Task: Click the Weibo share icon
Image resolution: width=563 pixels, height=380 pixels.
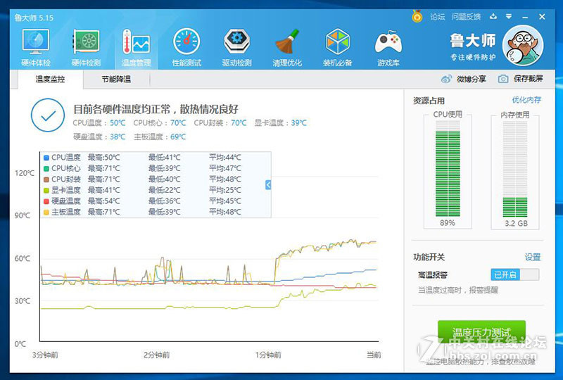Action: tap(446, 79)
